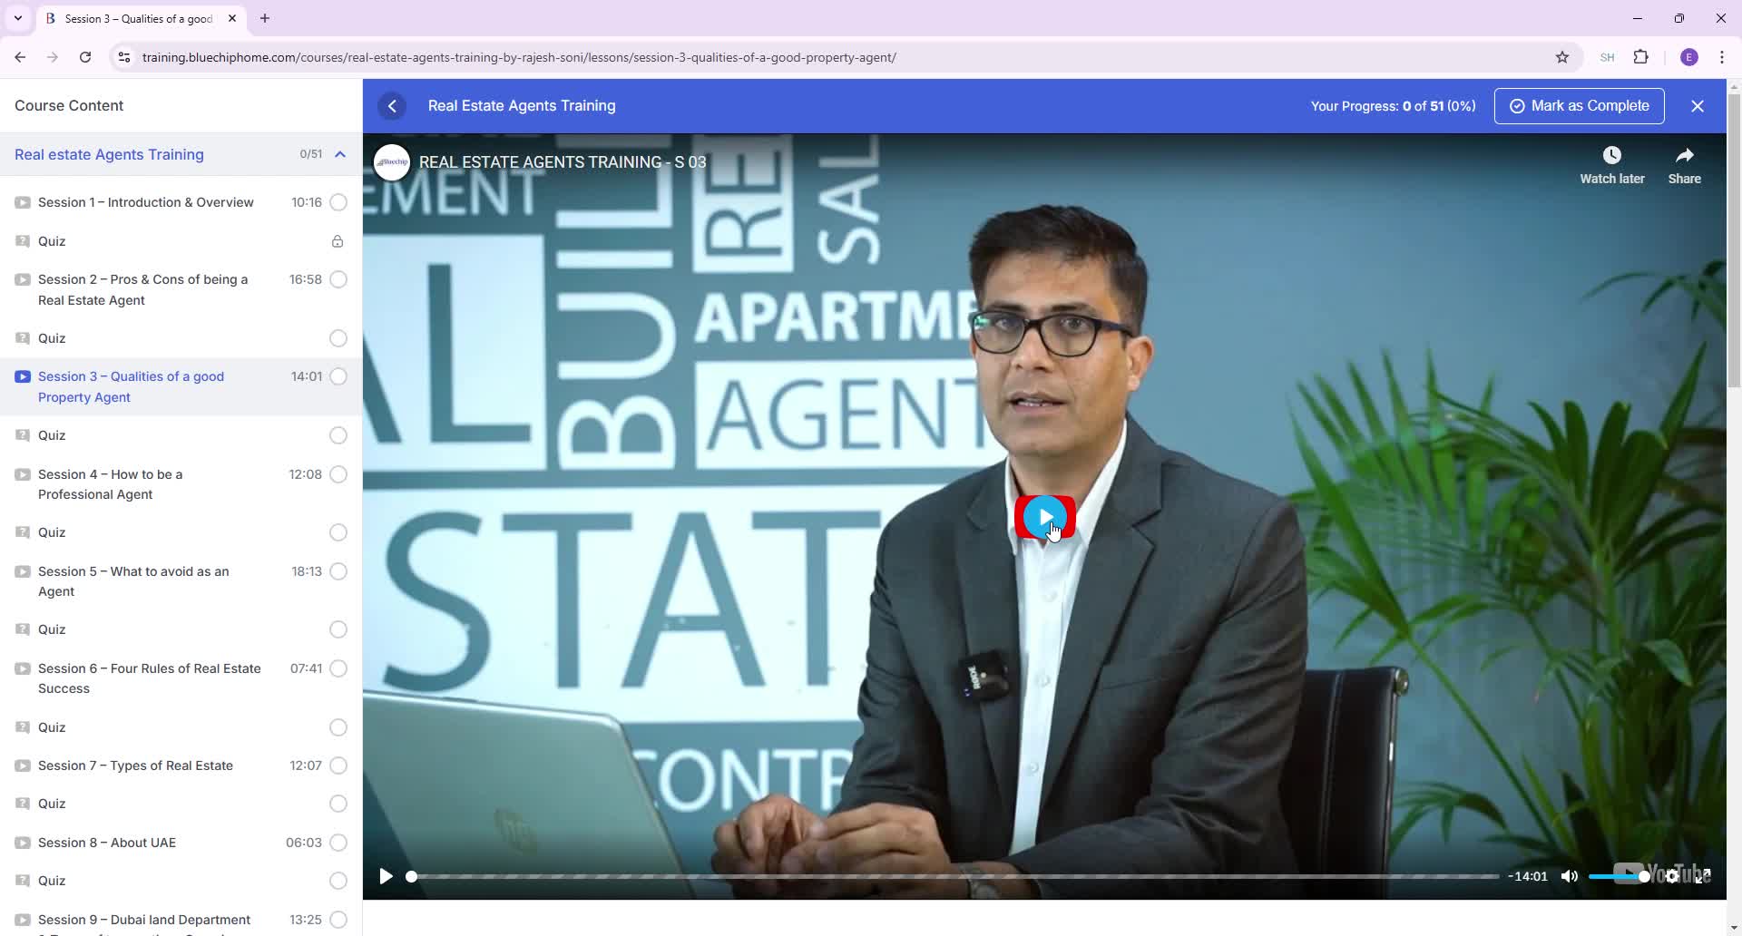1742x936 pixels.
Task: Select Session 8 – About UAE lesson
Action: click(x=106, y=842)
